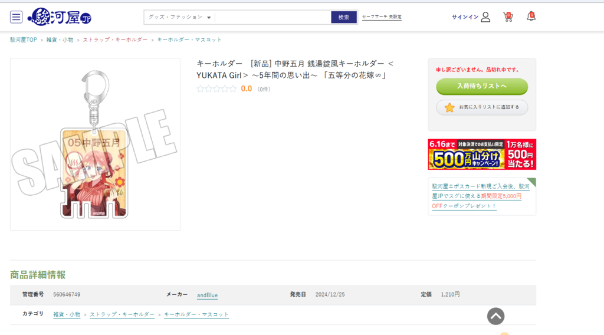Open キーホルダー・マスコット in the カテゴリ row

point(196,314)
